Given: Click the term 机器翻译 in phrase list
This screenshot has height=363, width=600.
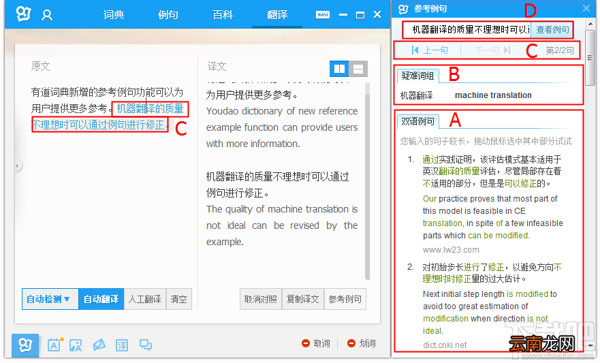Looking at the screenshot, I should click(416, 95).
